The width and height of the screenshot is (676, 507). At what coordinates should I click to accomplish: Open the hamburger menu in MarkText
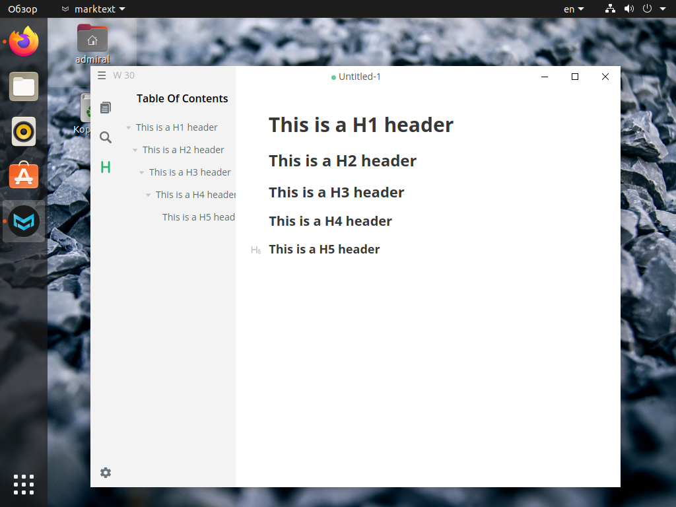pos(102,75)
